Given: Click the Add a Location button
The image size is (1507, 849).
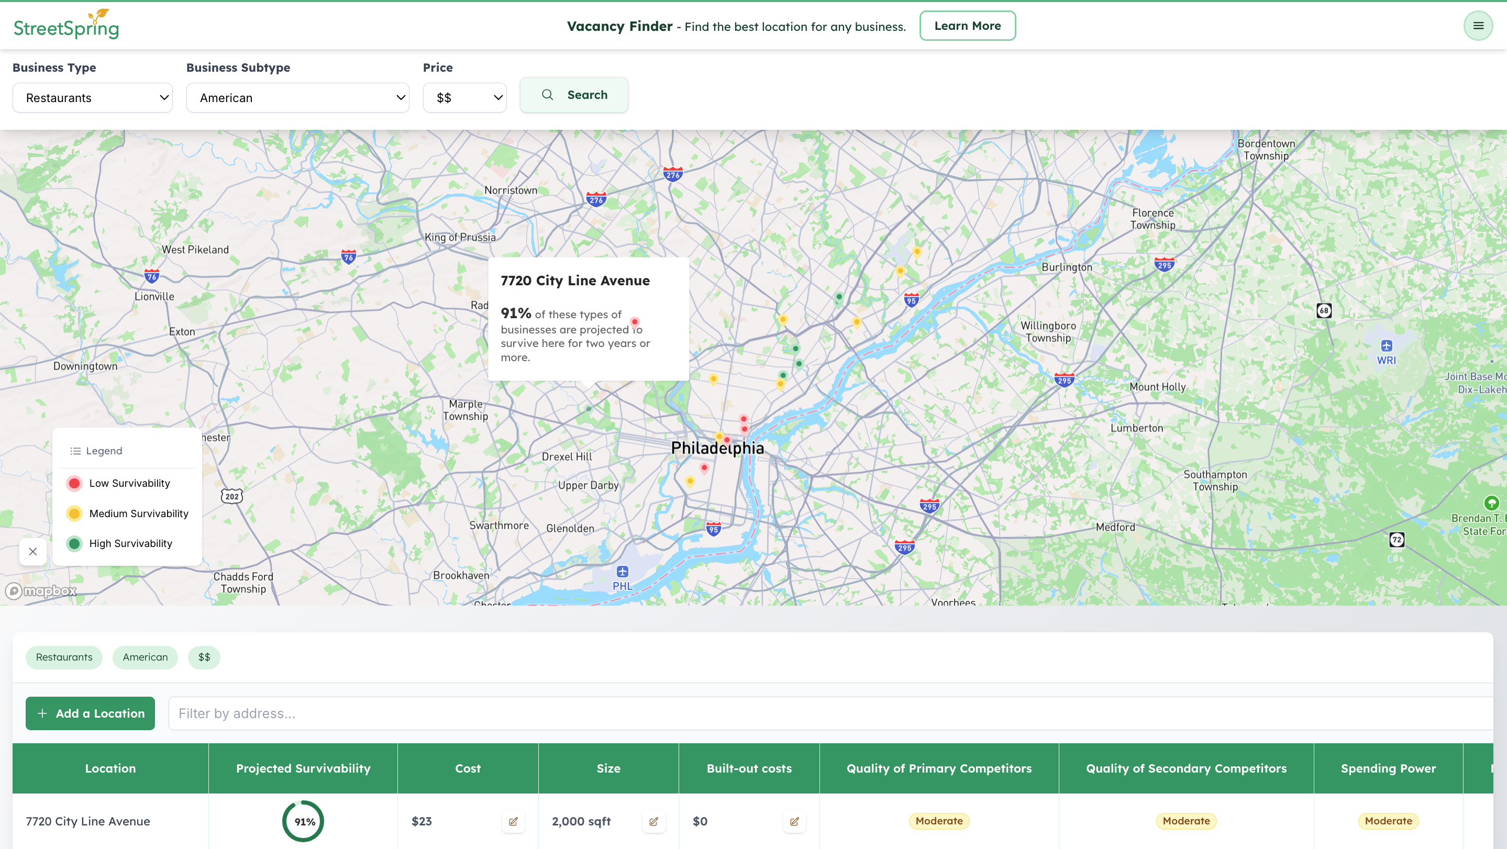Looking at the screenshot, I should coord(90,713).
